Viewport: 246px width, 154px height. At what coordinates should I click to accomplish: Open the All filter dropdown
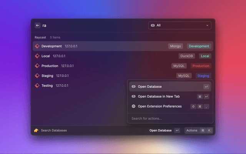[180, 25]
